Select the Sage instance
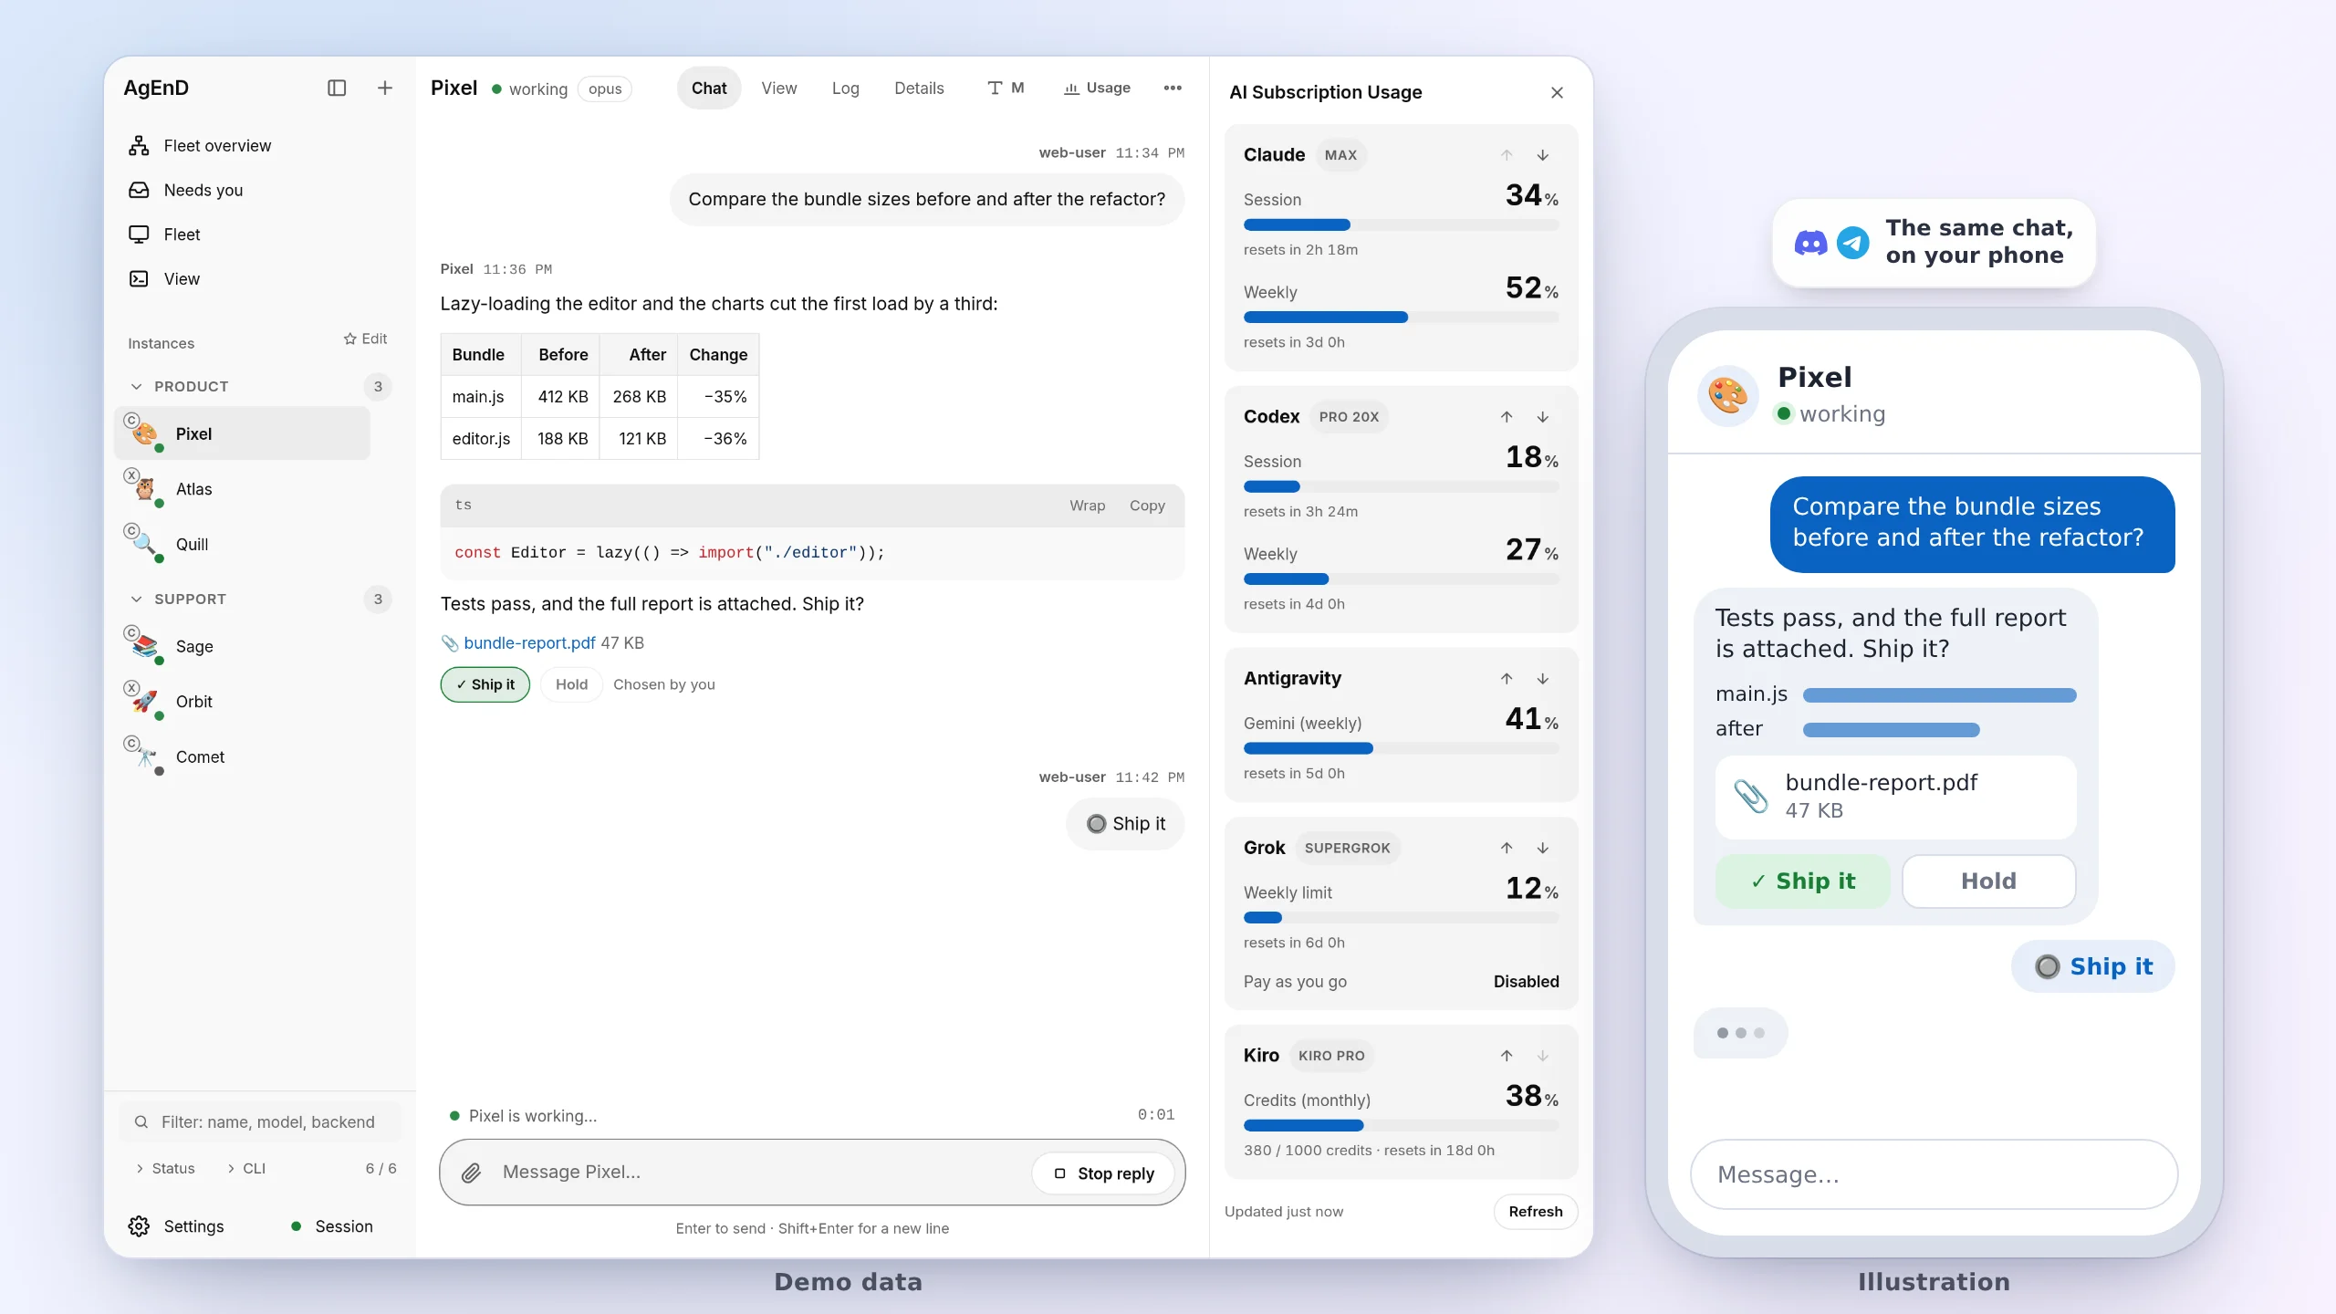The width and height of the screenshot is (2336, 1314). coord(242,646)
